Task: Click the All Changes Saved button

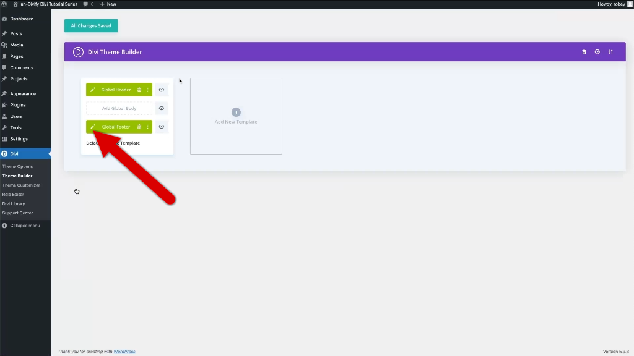Action: click(x=91, y=26)
